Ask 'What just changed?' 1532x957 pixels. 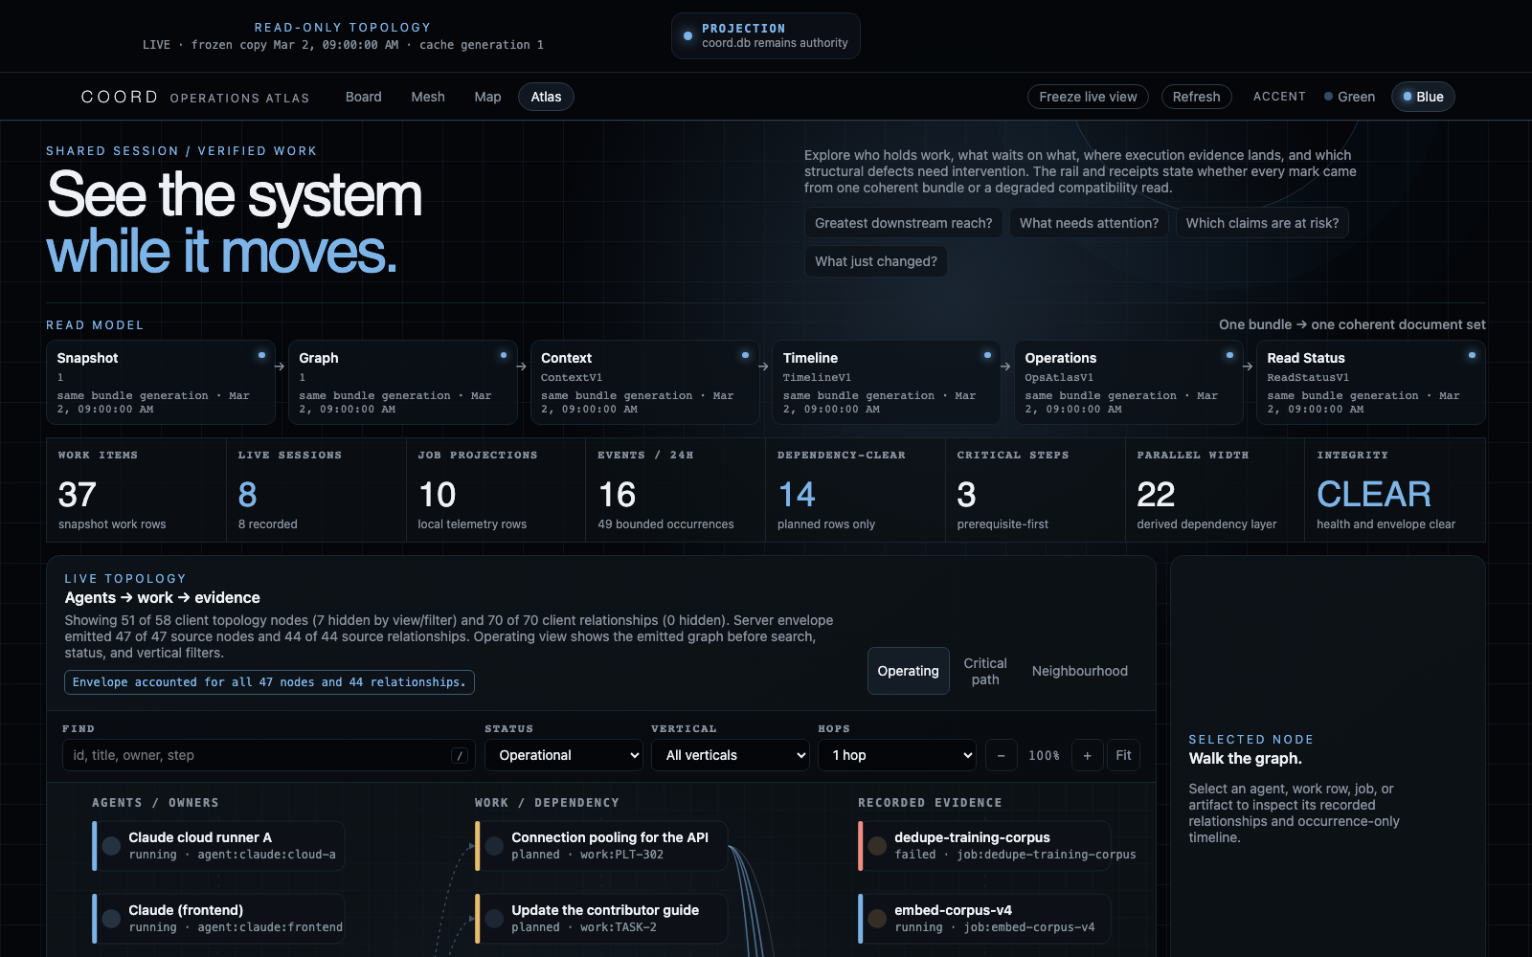point(875,261)
